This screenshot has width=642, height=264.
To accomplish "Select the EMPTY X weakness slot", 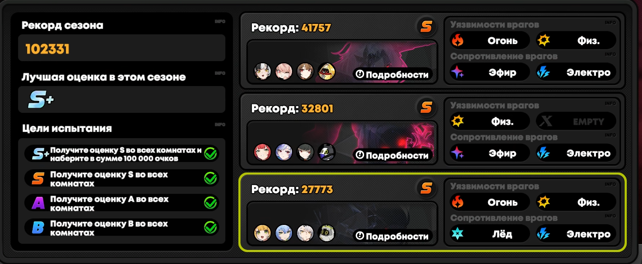I will click(576, 121).
